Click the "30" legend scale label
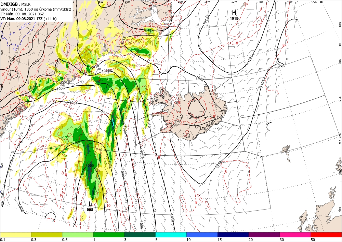The width and height of the screenshot is (342, 242). pos(282,240)
